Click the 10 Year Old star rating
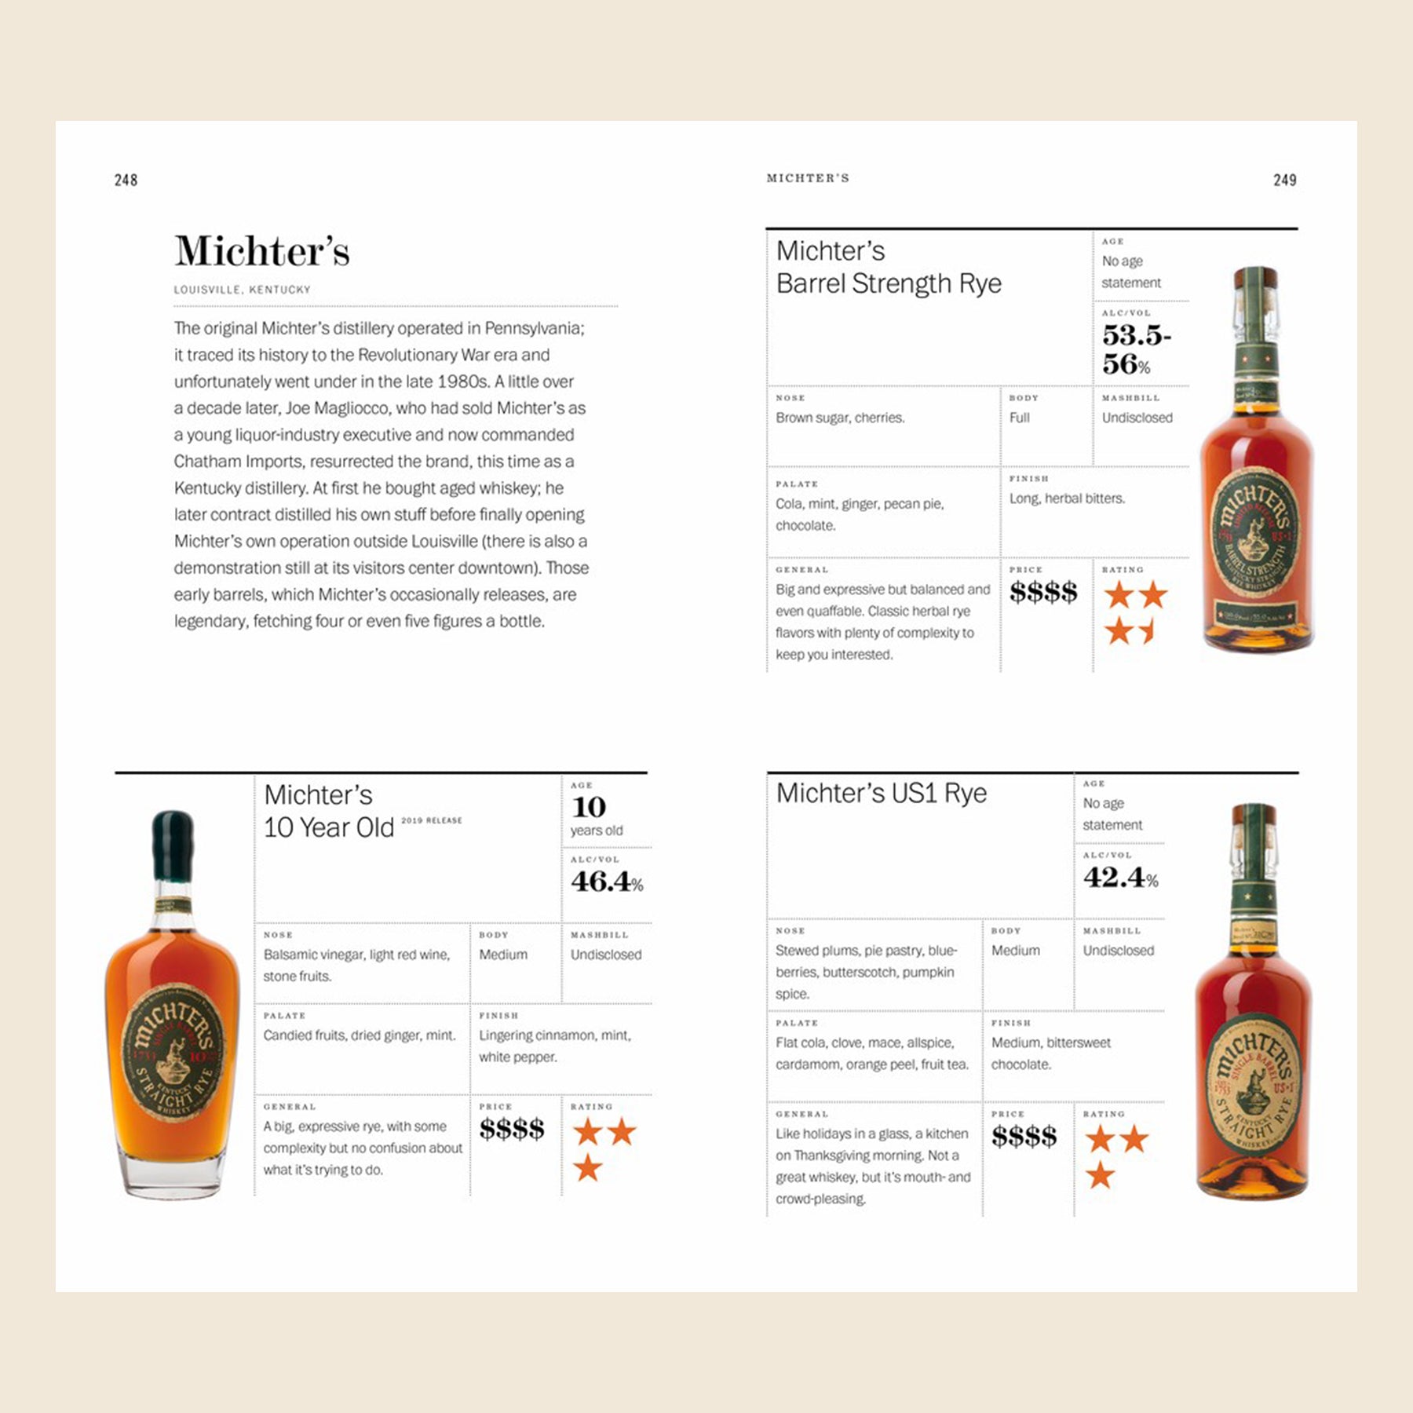The image size is (1413, 1413). click(x=604, y=1150)
